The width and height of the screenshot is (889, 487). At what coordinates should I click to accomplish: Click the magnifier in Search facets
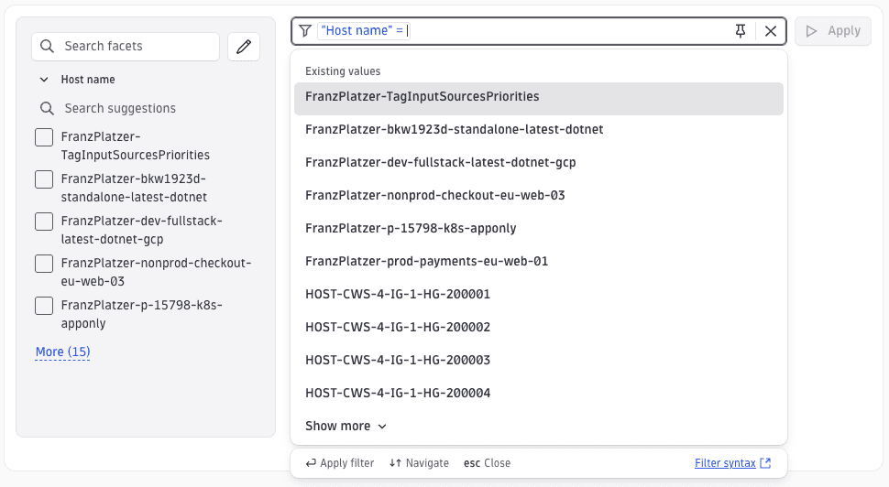[x=47, y=46]
